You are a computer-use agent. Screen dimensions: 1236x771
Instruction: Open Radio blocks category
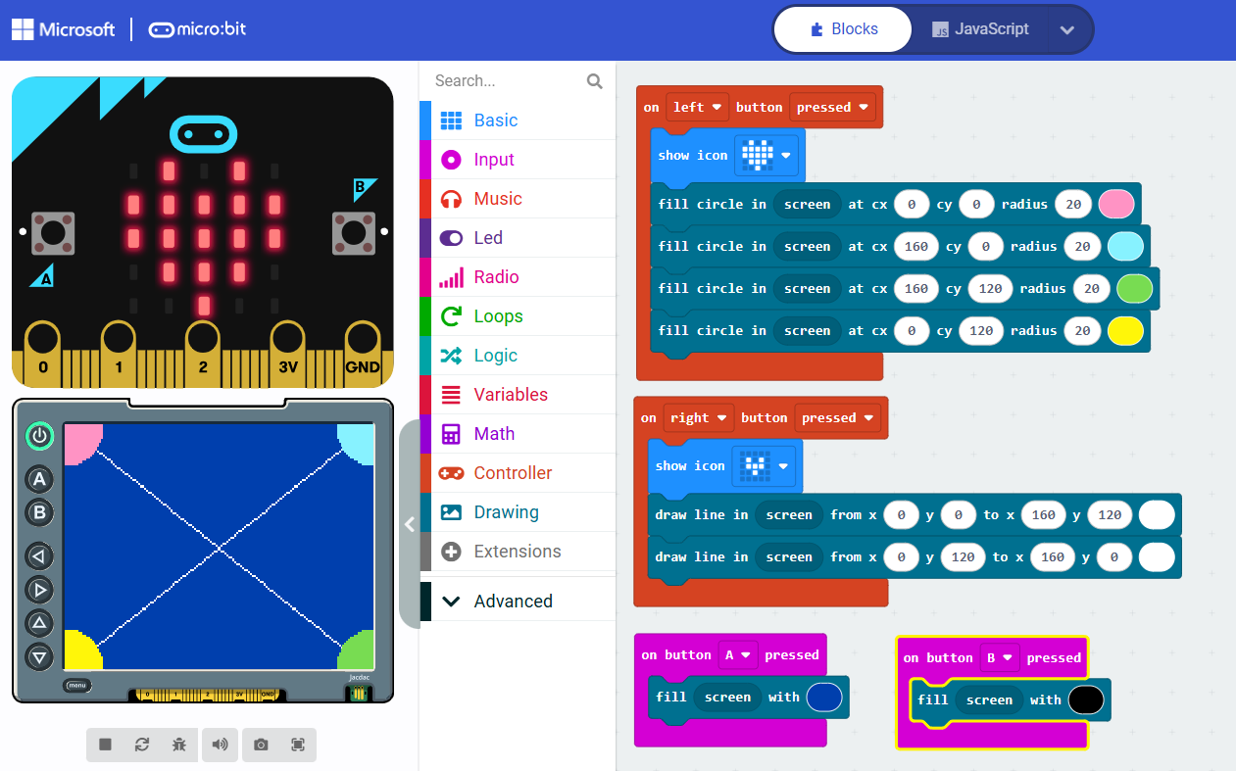click(518, 277)
